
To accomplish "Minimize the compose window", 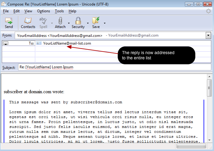I will 189,4.
